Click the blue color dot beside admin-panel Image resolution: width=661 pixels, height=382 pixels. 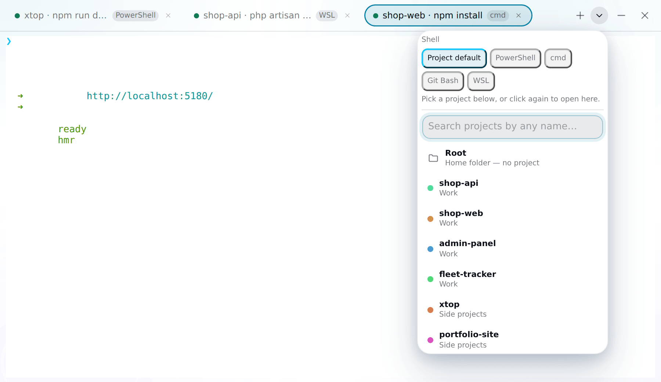click(x=430, y=249)
